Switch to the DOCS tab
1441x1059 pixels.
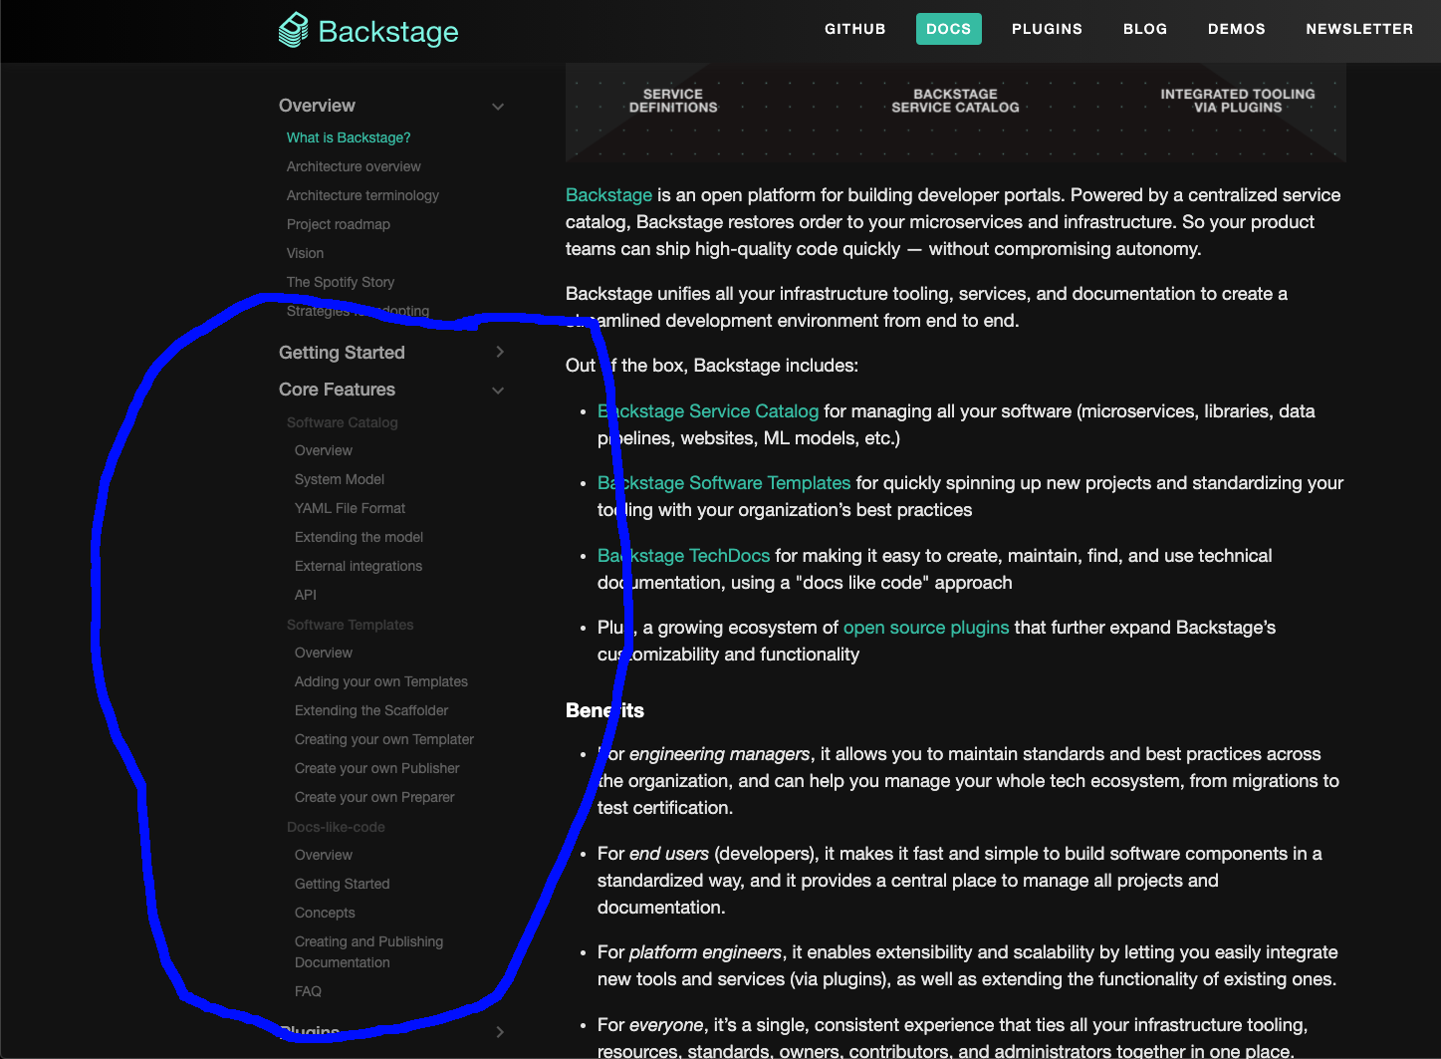[948, 29]
